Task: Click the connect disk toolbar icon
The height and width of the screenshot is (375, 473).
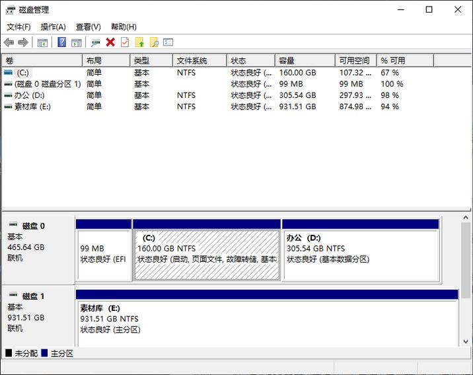Action: pyautogui.click(x=96, y=42)
